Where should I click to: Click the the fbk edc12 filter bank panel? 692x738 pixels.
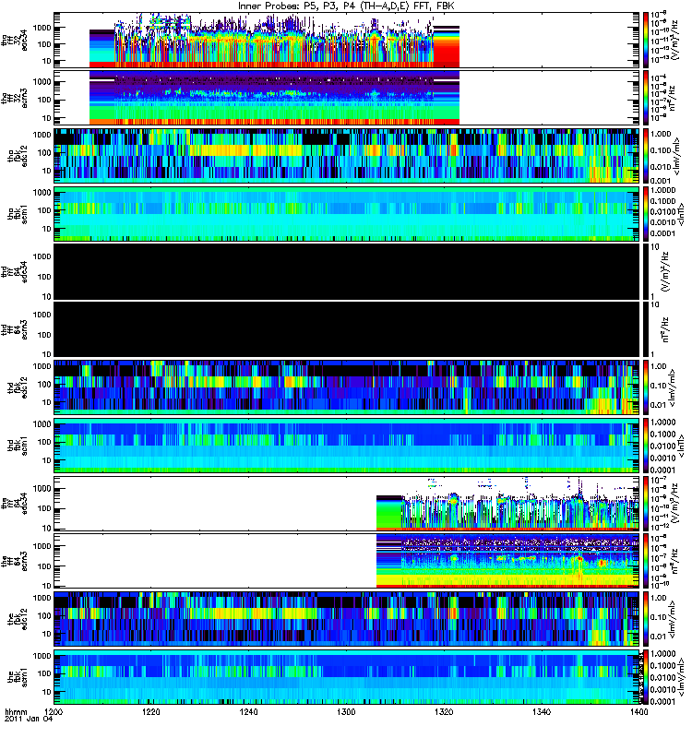[347, 619]
